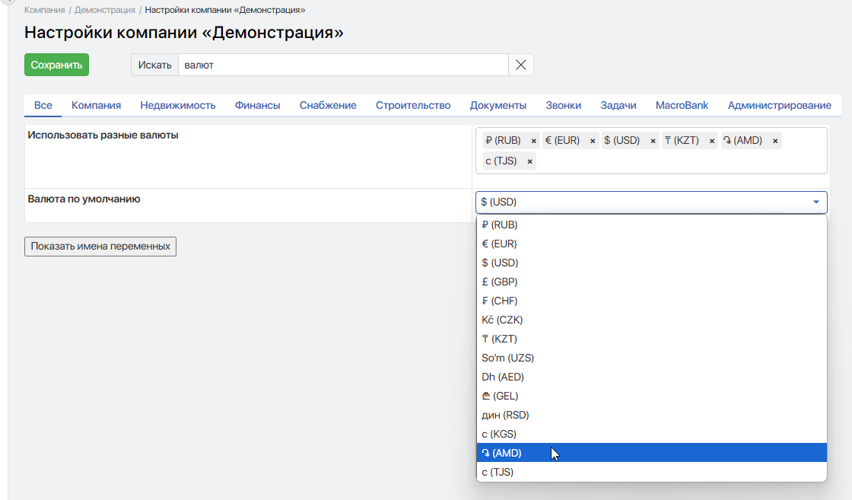The image size is (852, 500).
Task: Select £ (GBP) from the currency list
Action: [500, 282]
